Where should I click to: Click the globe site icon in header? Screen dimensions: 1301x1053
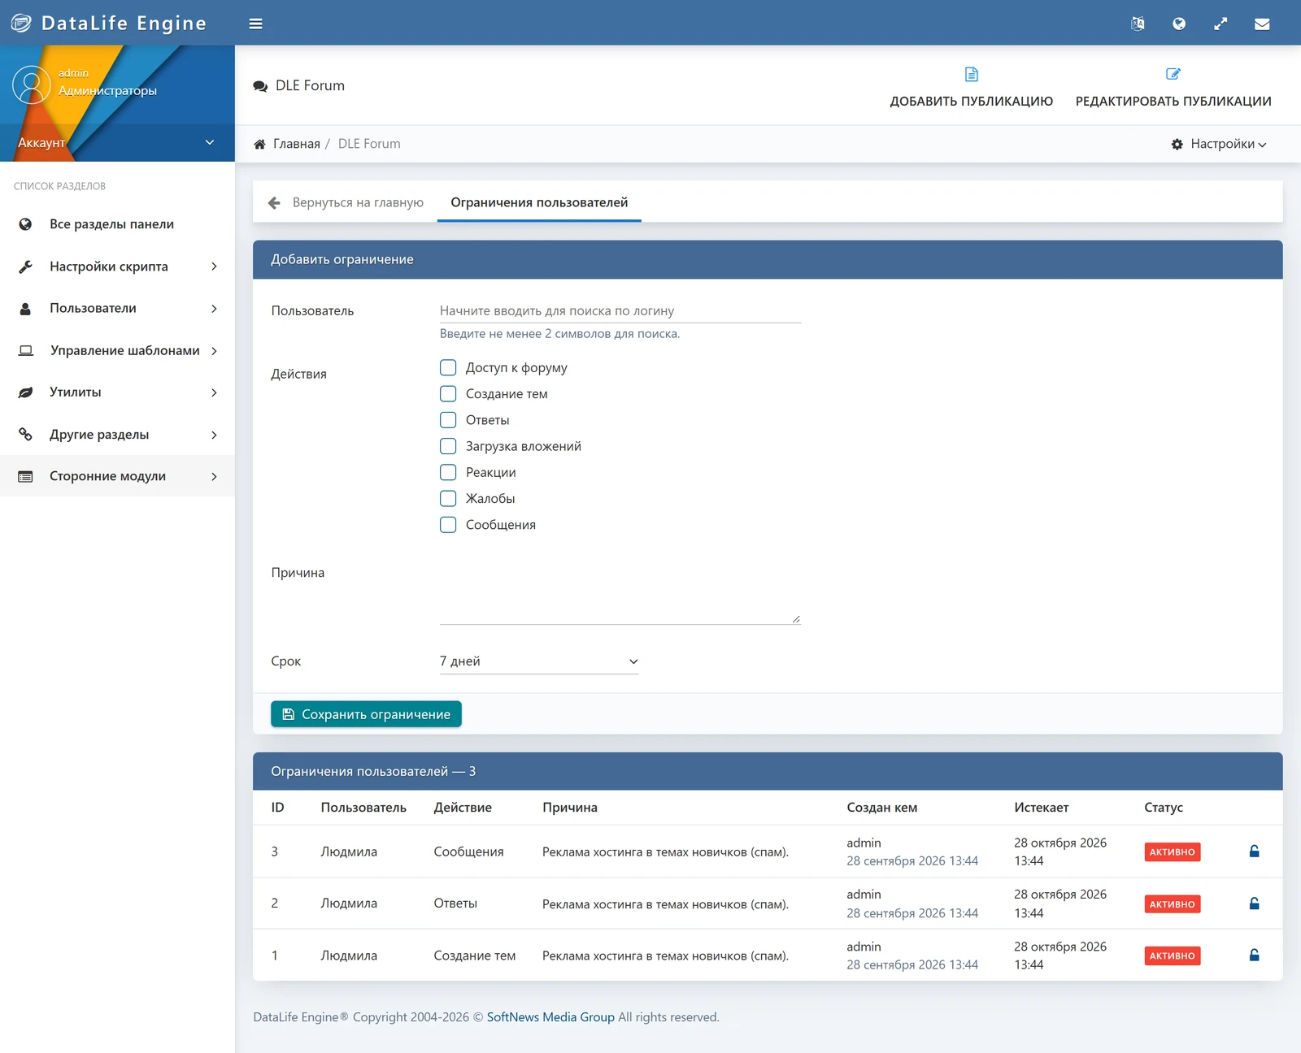(x=1179, y=24)
